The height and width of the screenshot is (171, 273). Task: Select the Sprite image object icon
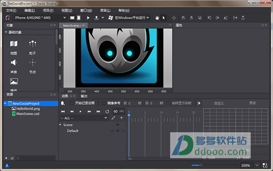(14, 81)
